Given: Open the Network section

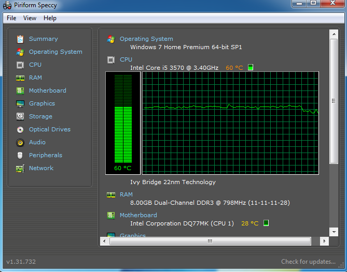Looking at the screenshot, I should tap(41, 168).
